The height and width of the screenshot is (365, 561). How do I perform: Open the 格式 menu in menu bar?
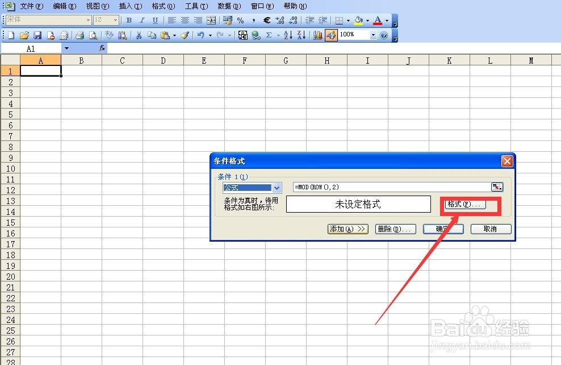163,6
